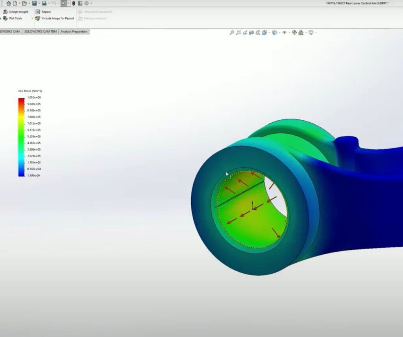Click the Rebuild traffic light icon

(x=74, y=3)
